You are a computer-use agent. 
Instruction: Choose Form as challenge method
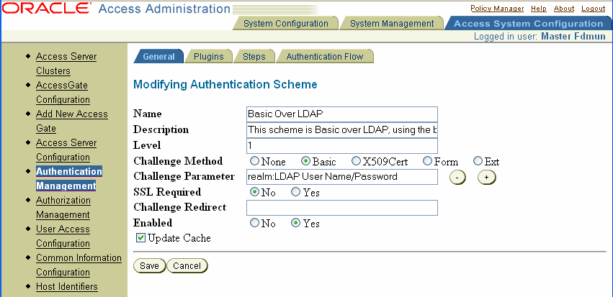pos(428,161)
